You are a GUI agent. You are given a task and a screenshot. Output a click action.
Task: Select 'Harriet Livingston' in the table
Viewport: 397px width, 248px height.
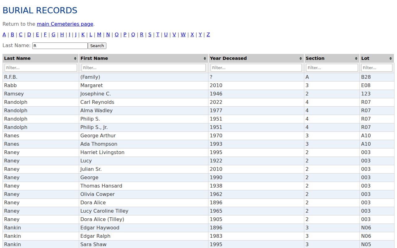pyautogui.click(x=144, y=153)
